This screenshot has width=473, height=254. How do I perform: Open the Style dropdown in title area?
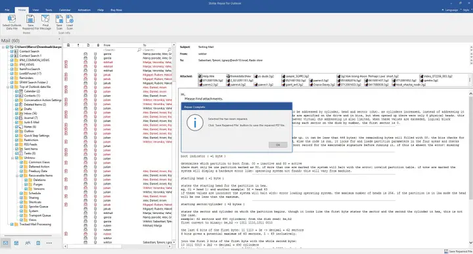coord(466,10)
